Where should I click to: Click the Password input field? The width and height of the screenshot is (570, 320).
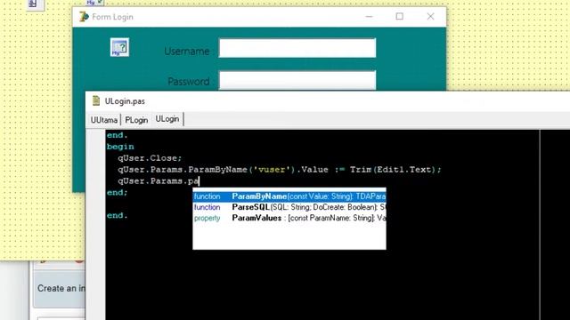tap(297, 80)
